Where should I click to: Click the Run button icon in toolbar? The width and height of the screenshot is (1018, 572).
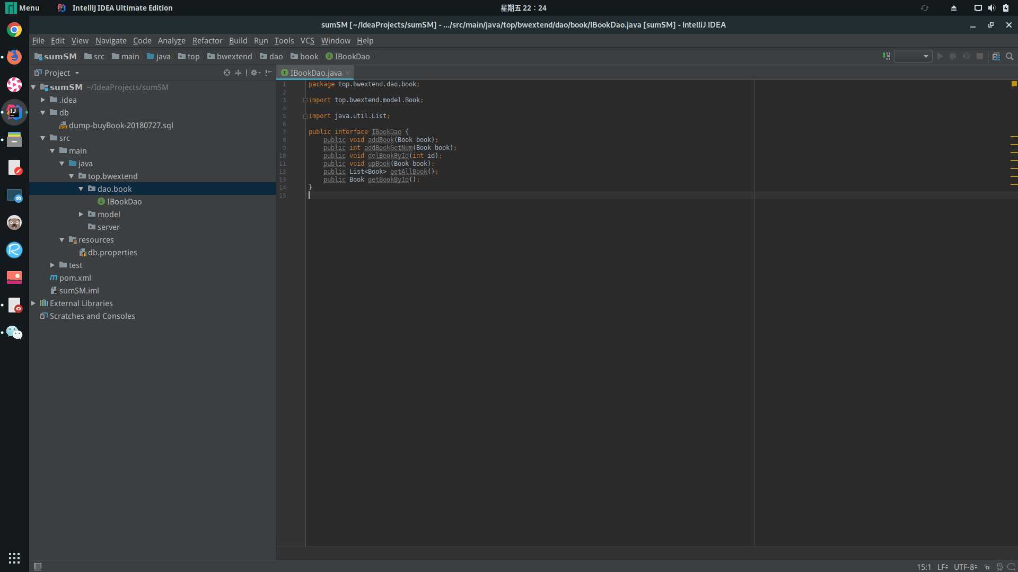(941, 57)
